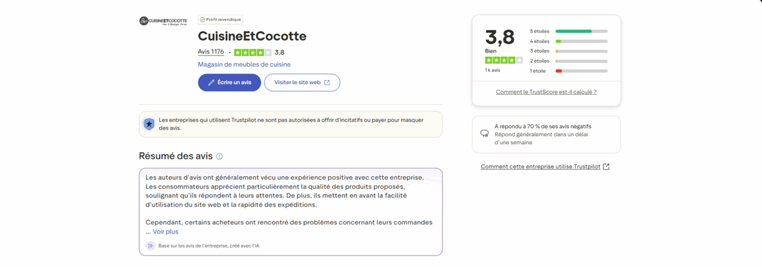Filter reviews by '5 étoiles' row
Screen dimensions: 762x267
(568, 31)
